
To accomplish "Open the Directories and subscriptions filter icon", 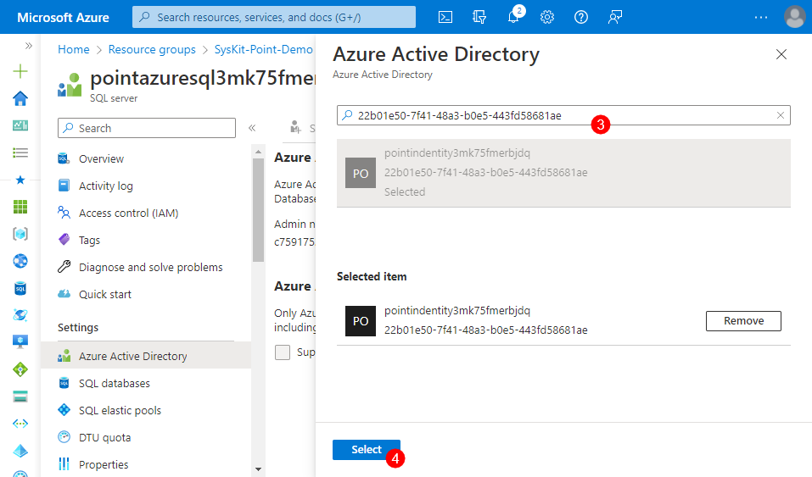I will click(479, 17).
